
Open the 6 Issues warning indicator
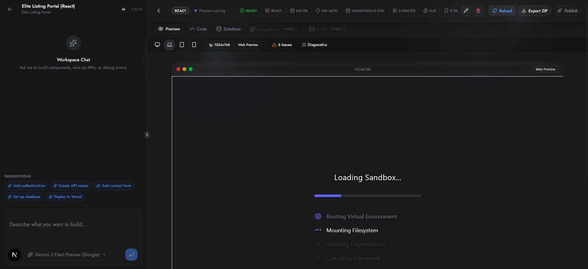click(x=282, y=45)
